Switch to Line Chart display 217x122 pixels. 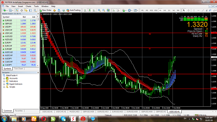(94, 10)
